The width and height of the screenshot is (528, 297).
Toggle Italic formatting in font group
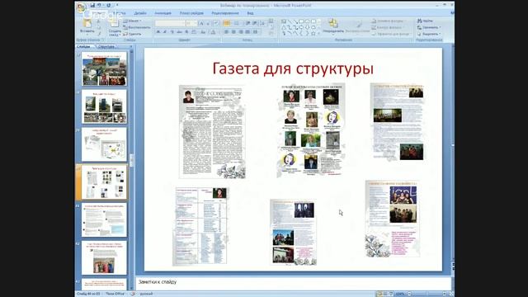[x=165, y=32]
